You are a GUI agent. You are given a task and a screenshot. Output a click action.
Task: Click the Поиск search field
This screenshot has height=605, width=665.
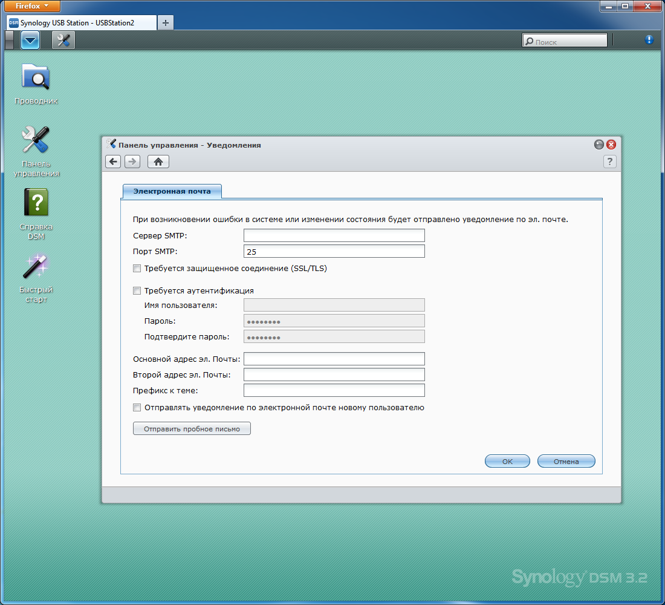click(x=565, y=41)
